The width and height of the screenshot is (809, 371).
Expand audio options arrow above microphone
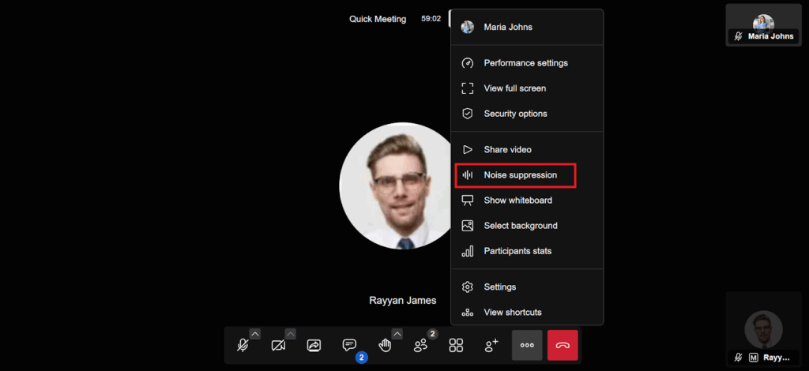(255, 333)
